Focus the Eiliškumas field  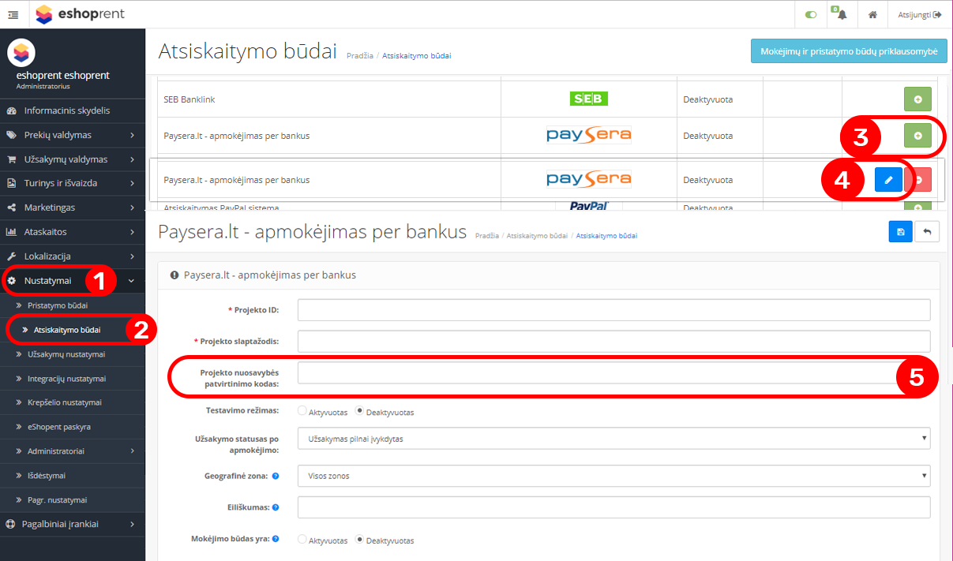click(613, 507)
